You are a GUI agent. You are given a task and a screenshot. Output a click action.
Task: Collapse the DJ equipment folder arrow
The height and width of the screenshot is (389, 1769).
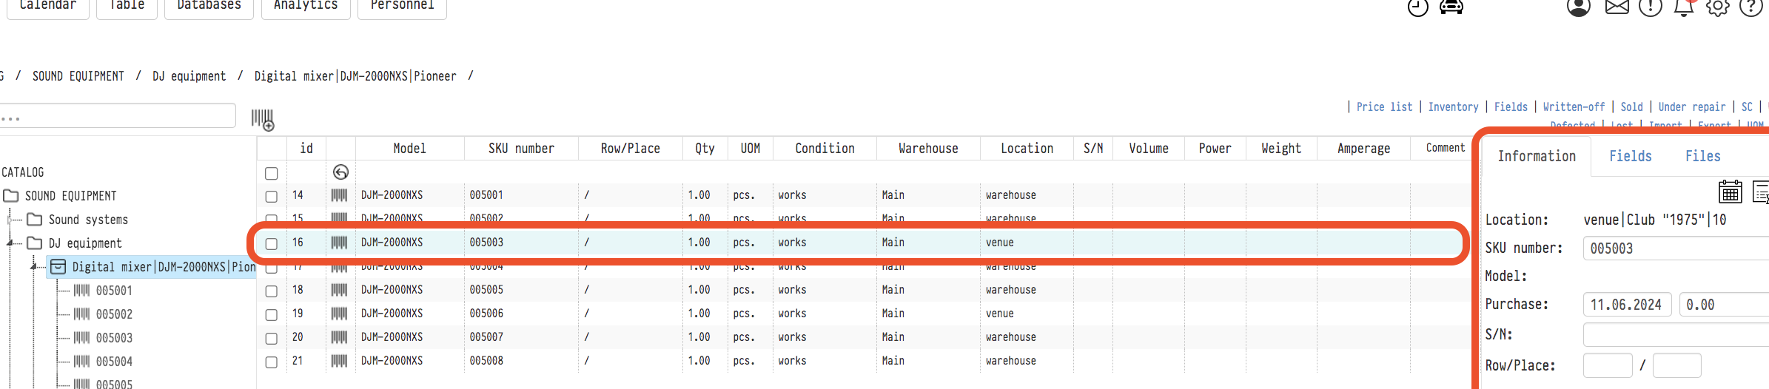tap(10, 243)
